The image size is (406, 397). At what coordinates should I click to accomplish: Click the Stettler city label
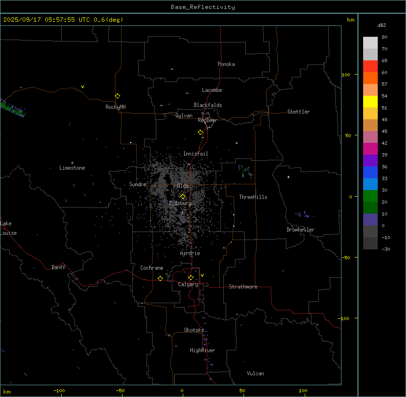pos(299,112)
